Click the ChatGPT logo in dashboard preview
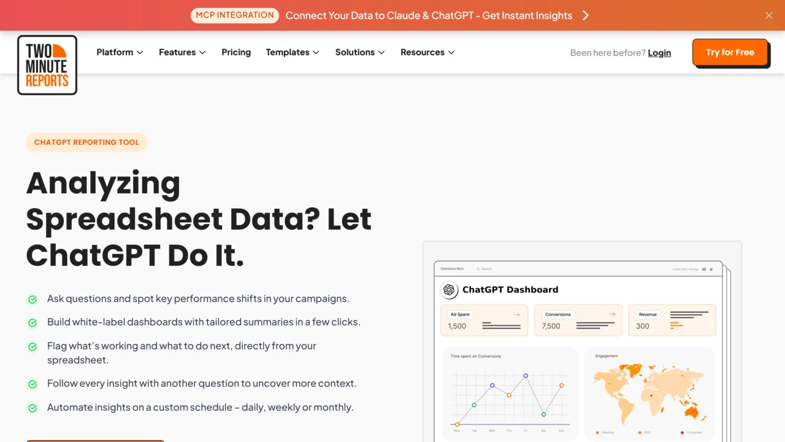This screenshot has width=785, height=442. (x=449, y=290)
